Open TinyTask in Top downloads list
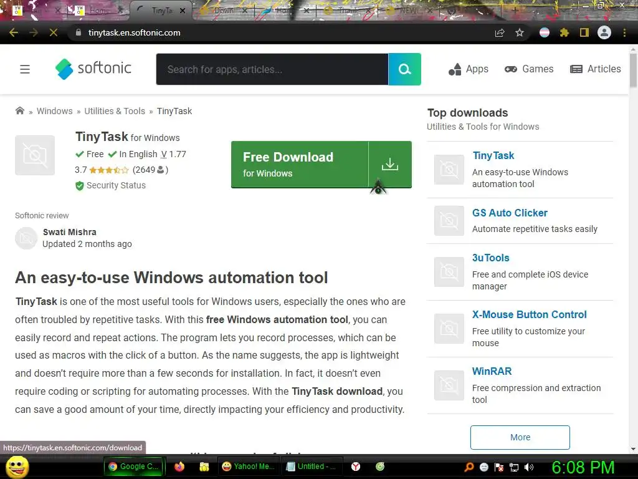 point(493,155)
